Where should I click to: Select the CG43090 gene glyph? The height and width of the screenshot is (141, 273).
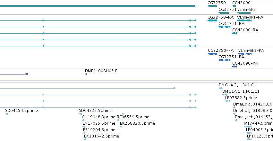coord(234,6)
